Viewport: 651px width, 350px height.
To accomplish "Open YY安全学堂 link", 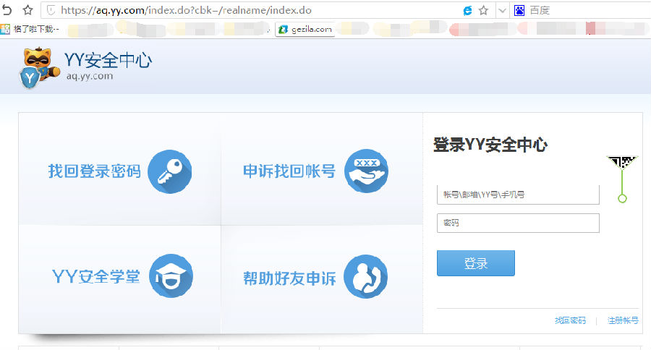I will point(96,276).
